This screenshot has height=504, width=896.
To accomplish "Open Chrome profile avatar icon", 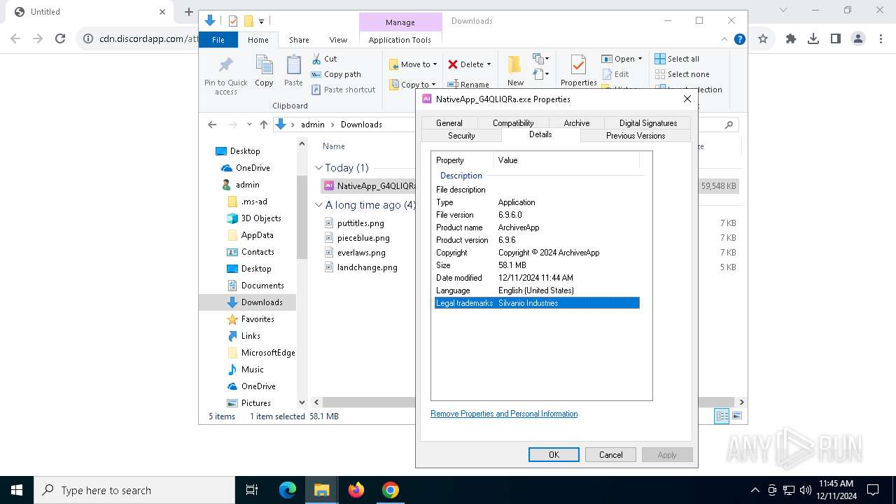I will 858,39.
